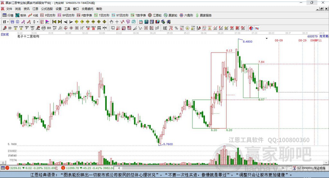Screen dimensions: 329x178
Task: Click the 8.13 price label
Action: (229, 50)
